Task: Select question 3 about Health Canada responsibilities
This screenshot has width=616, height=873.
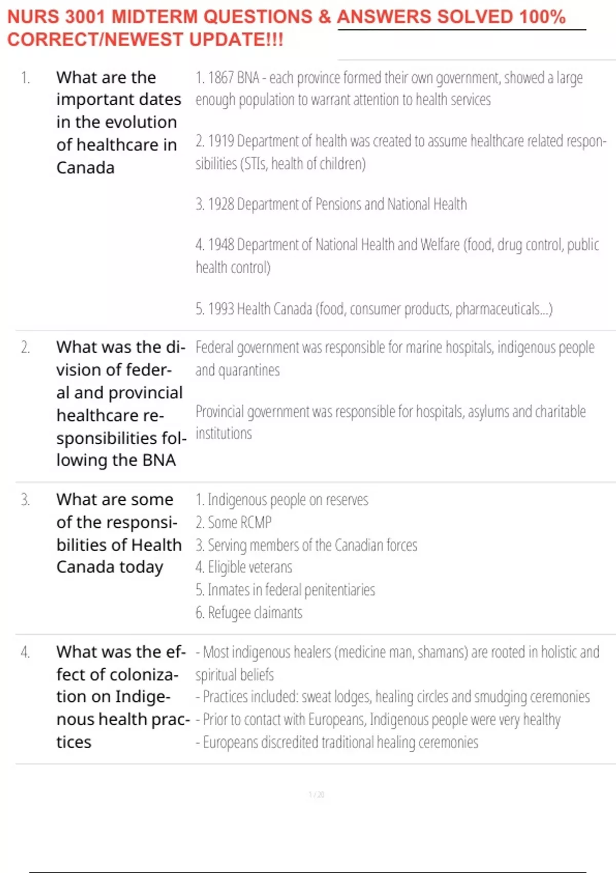Action: pos(119,533)
